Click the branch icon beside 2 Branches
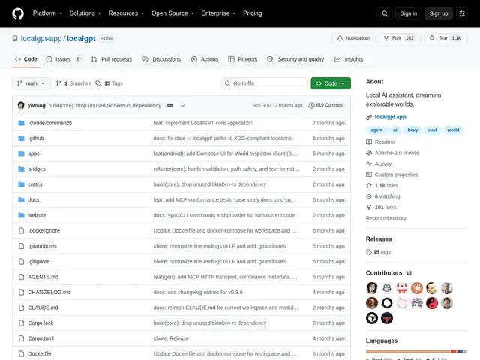480x360 pixels. tap(58, 83)
